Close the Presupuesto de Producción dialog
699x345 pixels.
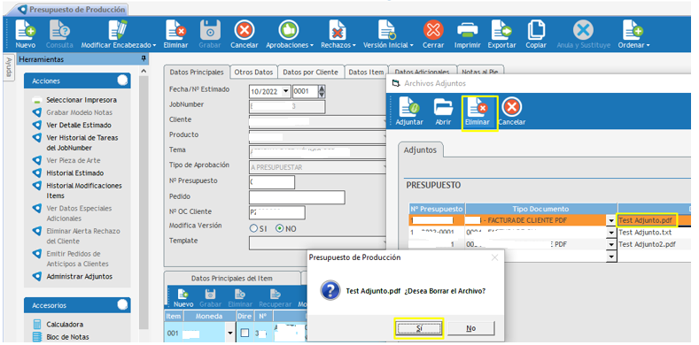494,257
